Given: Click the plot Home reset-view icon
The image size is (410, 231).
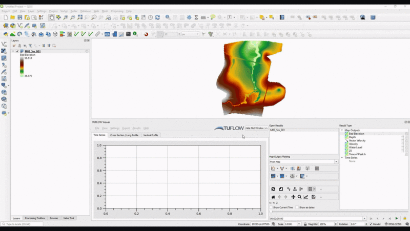Looking at the screenshot, I should click(x=273, y=197).
